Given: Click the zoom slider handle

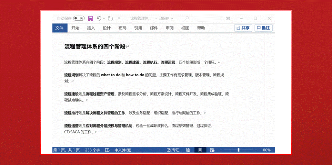Looking at the screenshot, I should click(239, 150).
